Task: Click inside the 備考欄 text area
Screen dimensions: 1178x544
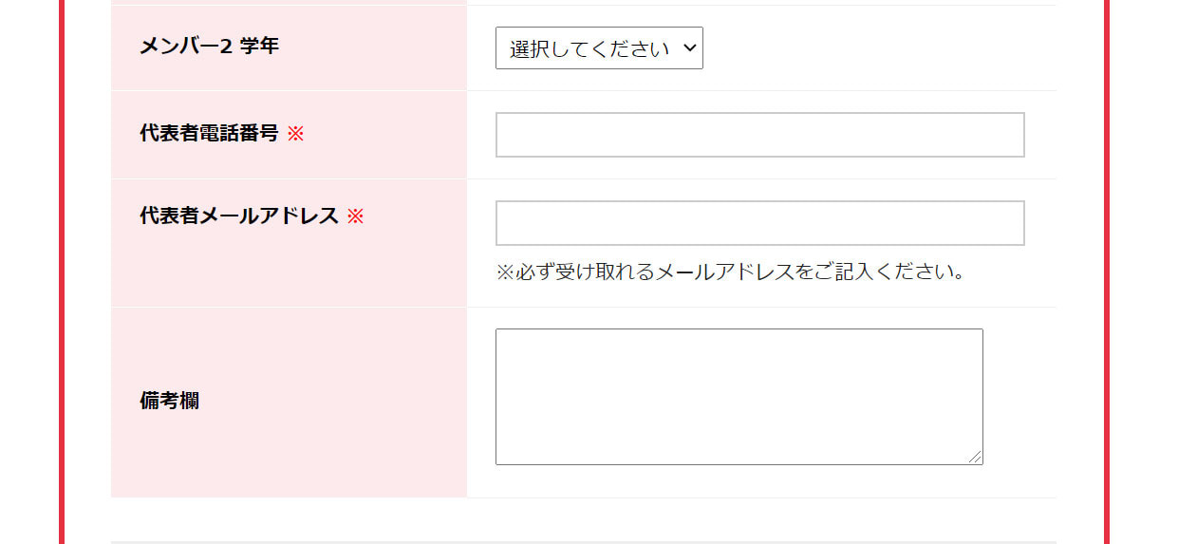Action: pos(739,397)
